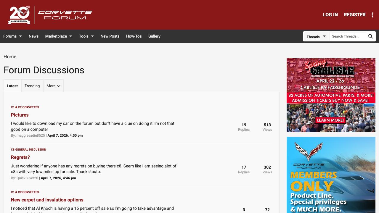Click the LOG IN link
This screenshot has height=213, width=379.
click(x=330, y=14)
